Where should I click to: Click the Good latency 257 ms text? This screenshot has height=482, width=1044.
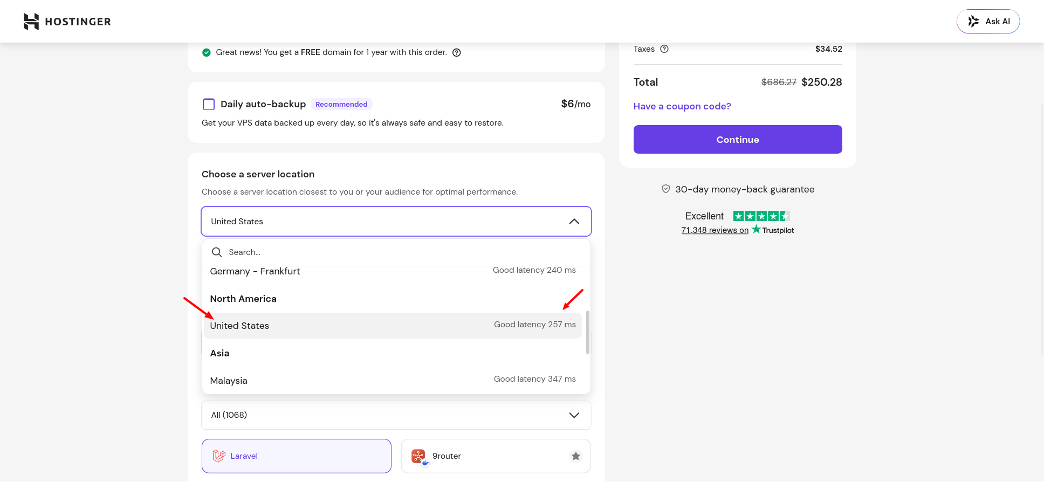coord(535,325)
